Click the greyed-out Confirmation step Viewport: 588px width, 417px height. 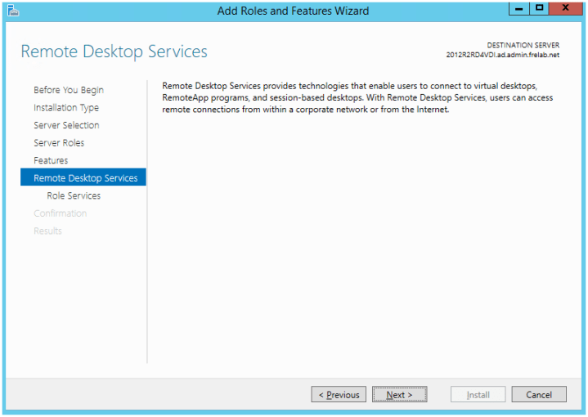60,213
